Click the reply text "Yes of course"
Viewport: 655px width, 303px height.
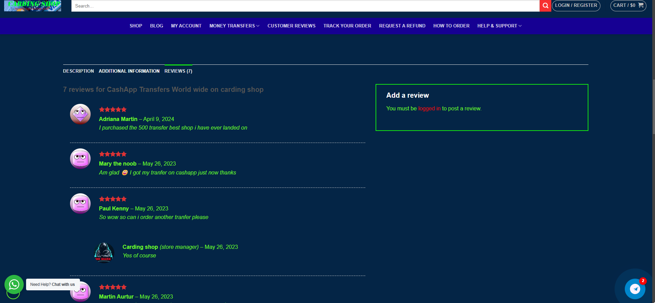point(139,255)
